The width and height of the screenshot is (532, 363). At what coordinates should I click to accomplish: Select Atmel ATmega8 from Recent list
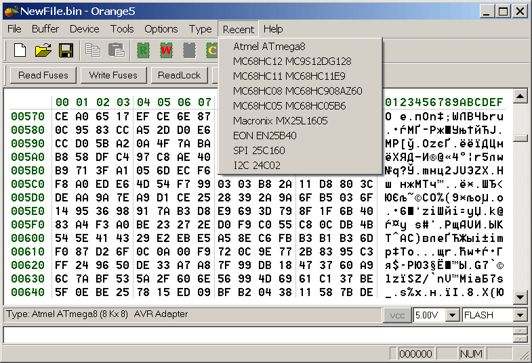[x=300, y=47]
